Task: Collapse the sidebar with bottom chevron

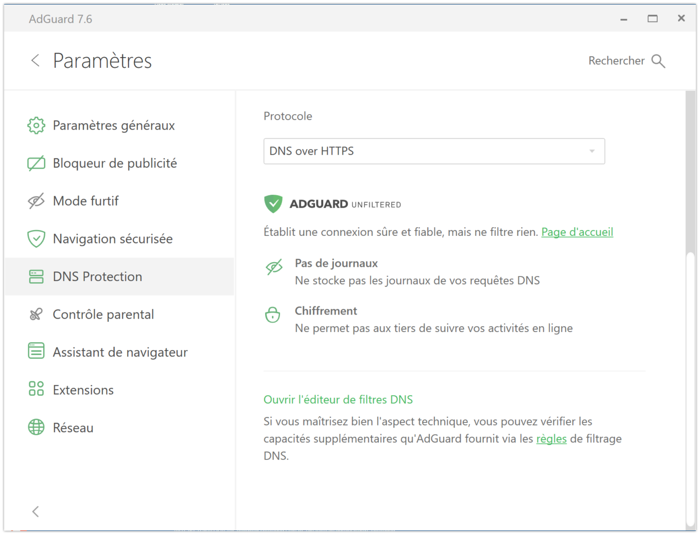Action: coord(36,511)
